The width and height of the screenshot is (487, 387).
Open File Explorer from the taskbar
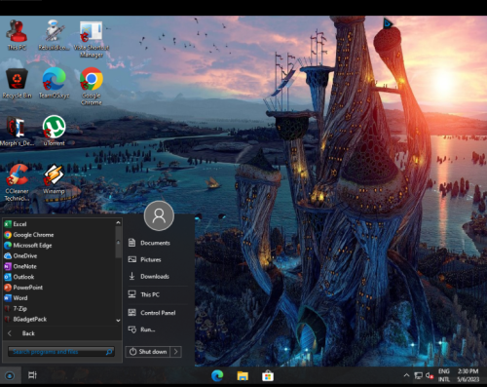tap(243, 376)
